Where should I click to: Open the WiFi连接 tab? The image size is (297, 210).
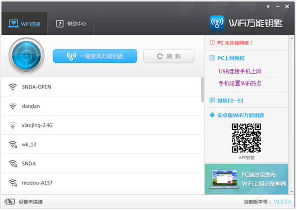(x=24, y=23)
